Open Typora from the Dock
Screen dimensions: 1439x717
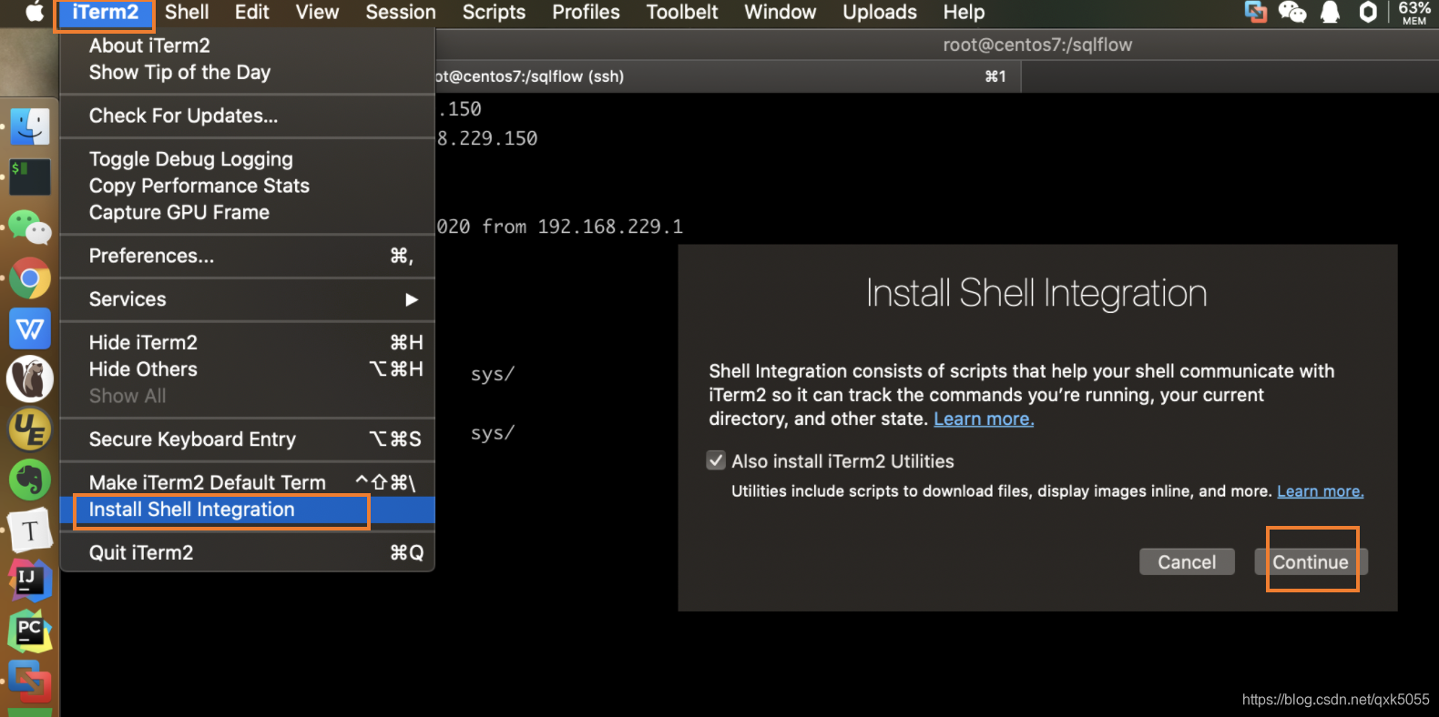click(x=30, y=530)
